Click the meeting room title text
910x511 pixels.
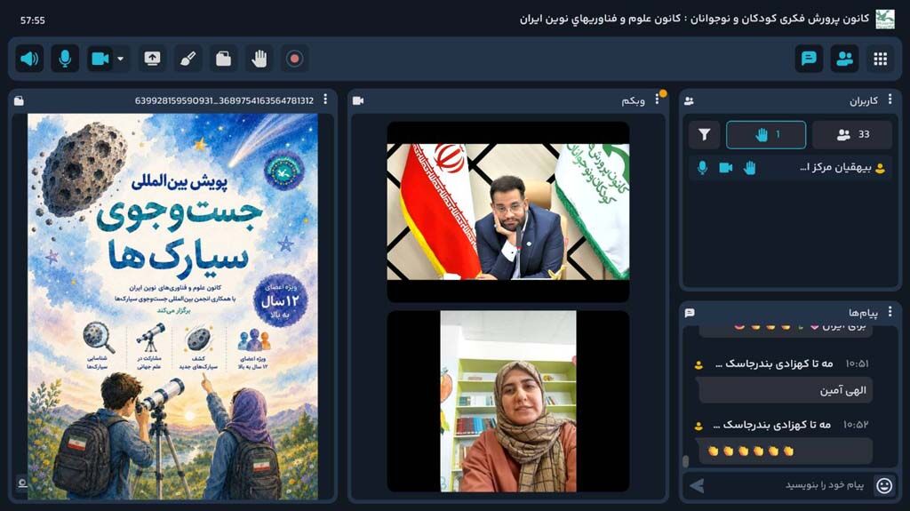(694, 20)
